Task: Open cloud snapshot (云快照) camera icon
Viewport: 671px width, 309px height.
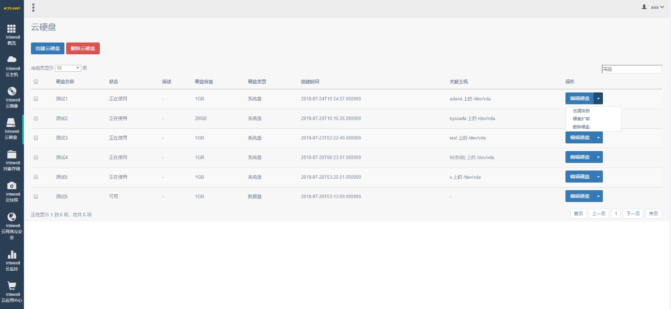Action: tap(12, 185)
